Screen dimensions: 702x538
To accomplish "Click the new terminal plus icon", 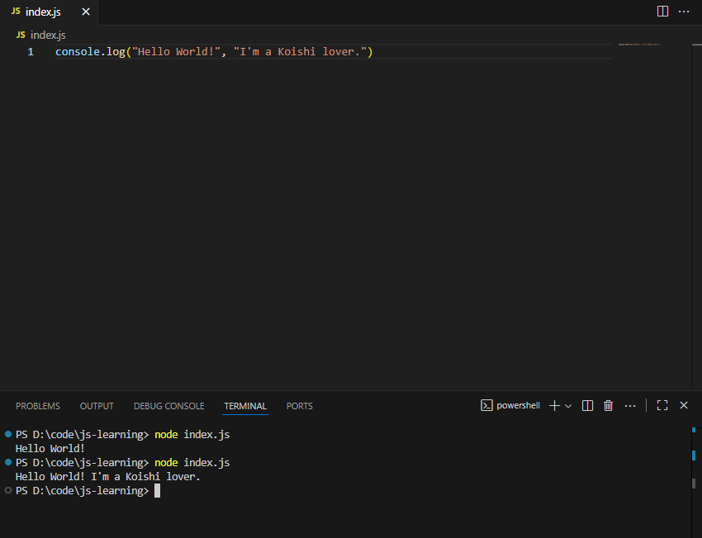I will click(x=555, y=406).
